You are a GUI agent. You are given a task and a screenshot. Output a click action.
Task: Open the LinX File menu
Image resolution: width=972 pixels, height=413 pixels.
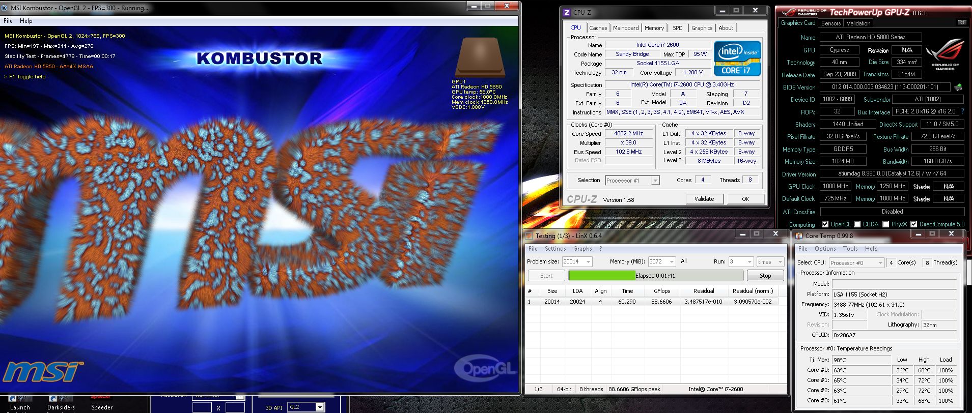click(x=533, y=249)
